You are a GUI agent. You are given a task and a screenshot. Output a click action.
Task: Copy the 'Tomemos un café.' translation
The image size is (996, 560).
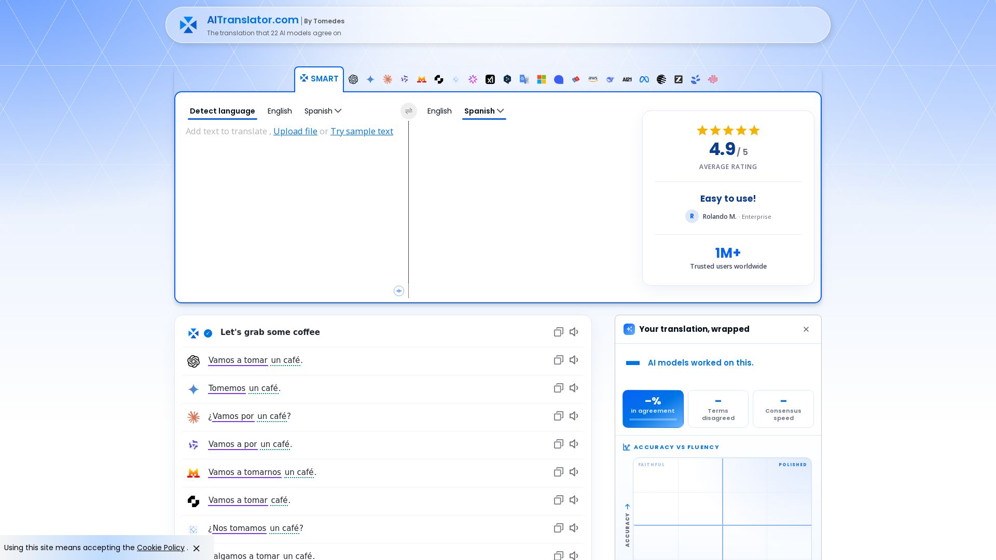(x=559, y=388)
